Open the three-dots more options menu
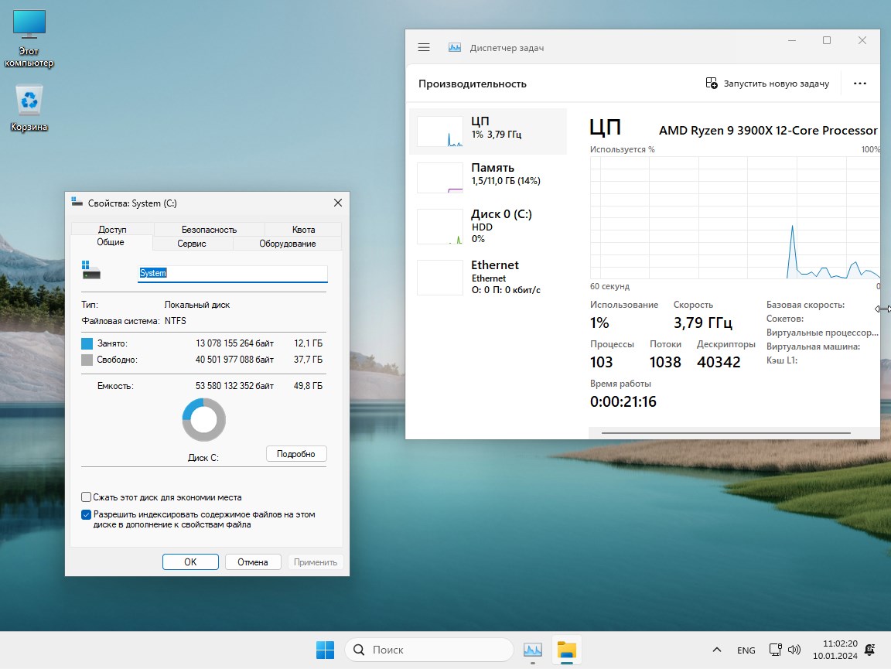 (x=859, y=84)
